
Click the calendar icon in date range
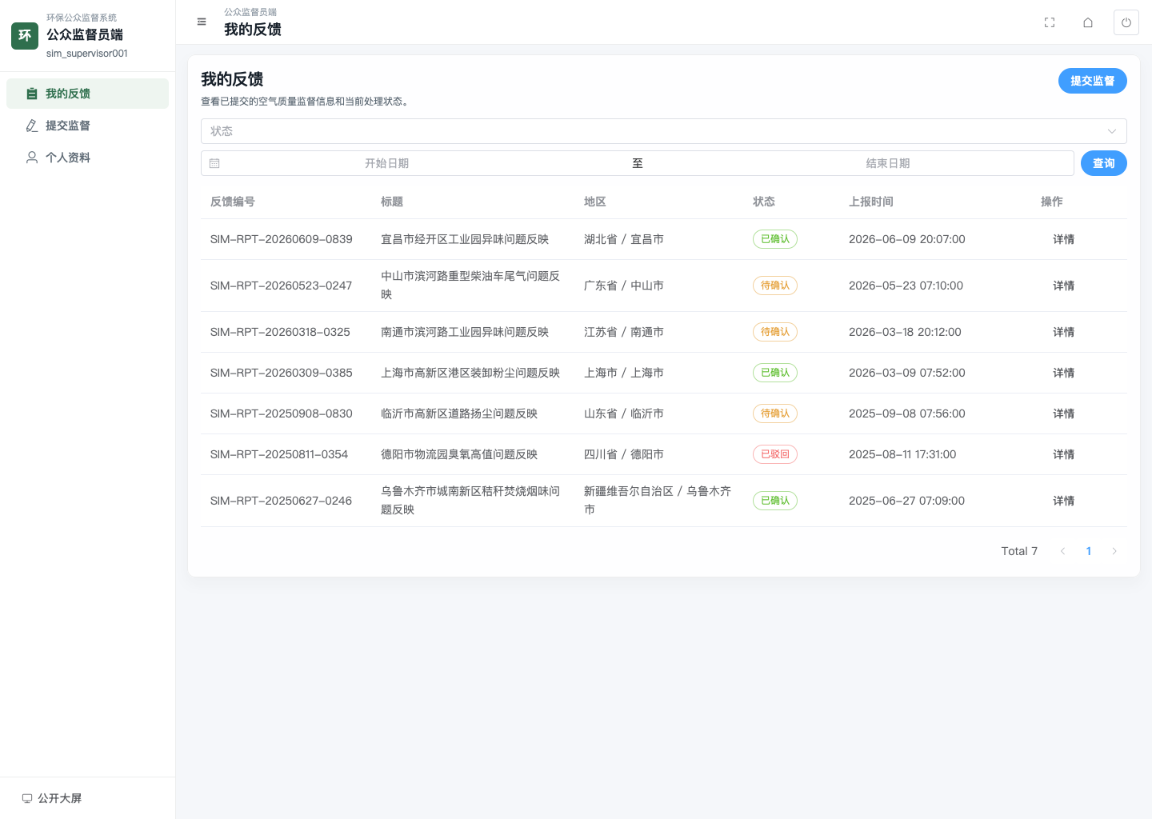pyautogui.click(x=214, y=163)
